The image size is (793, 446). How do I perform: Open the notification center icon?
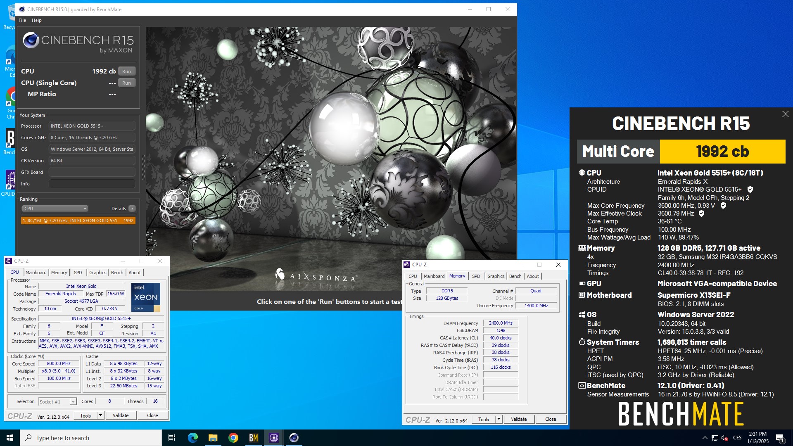(x=780, y=438)
